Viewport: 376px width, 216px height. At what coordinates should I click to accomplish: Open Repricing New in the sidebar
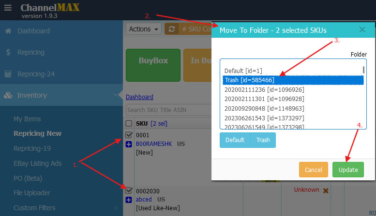point(37,133)
